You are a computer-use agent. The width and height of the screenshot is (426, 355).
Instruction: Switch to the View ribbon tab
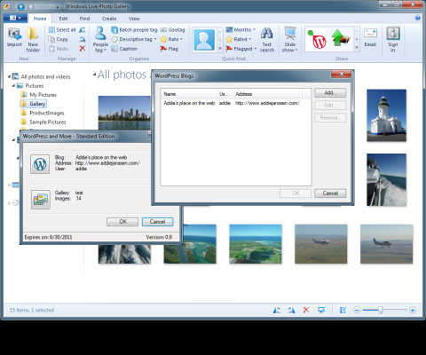(134, 19)
